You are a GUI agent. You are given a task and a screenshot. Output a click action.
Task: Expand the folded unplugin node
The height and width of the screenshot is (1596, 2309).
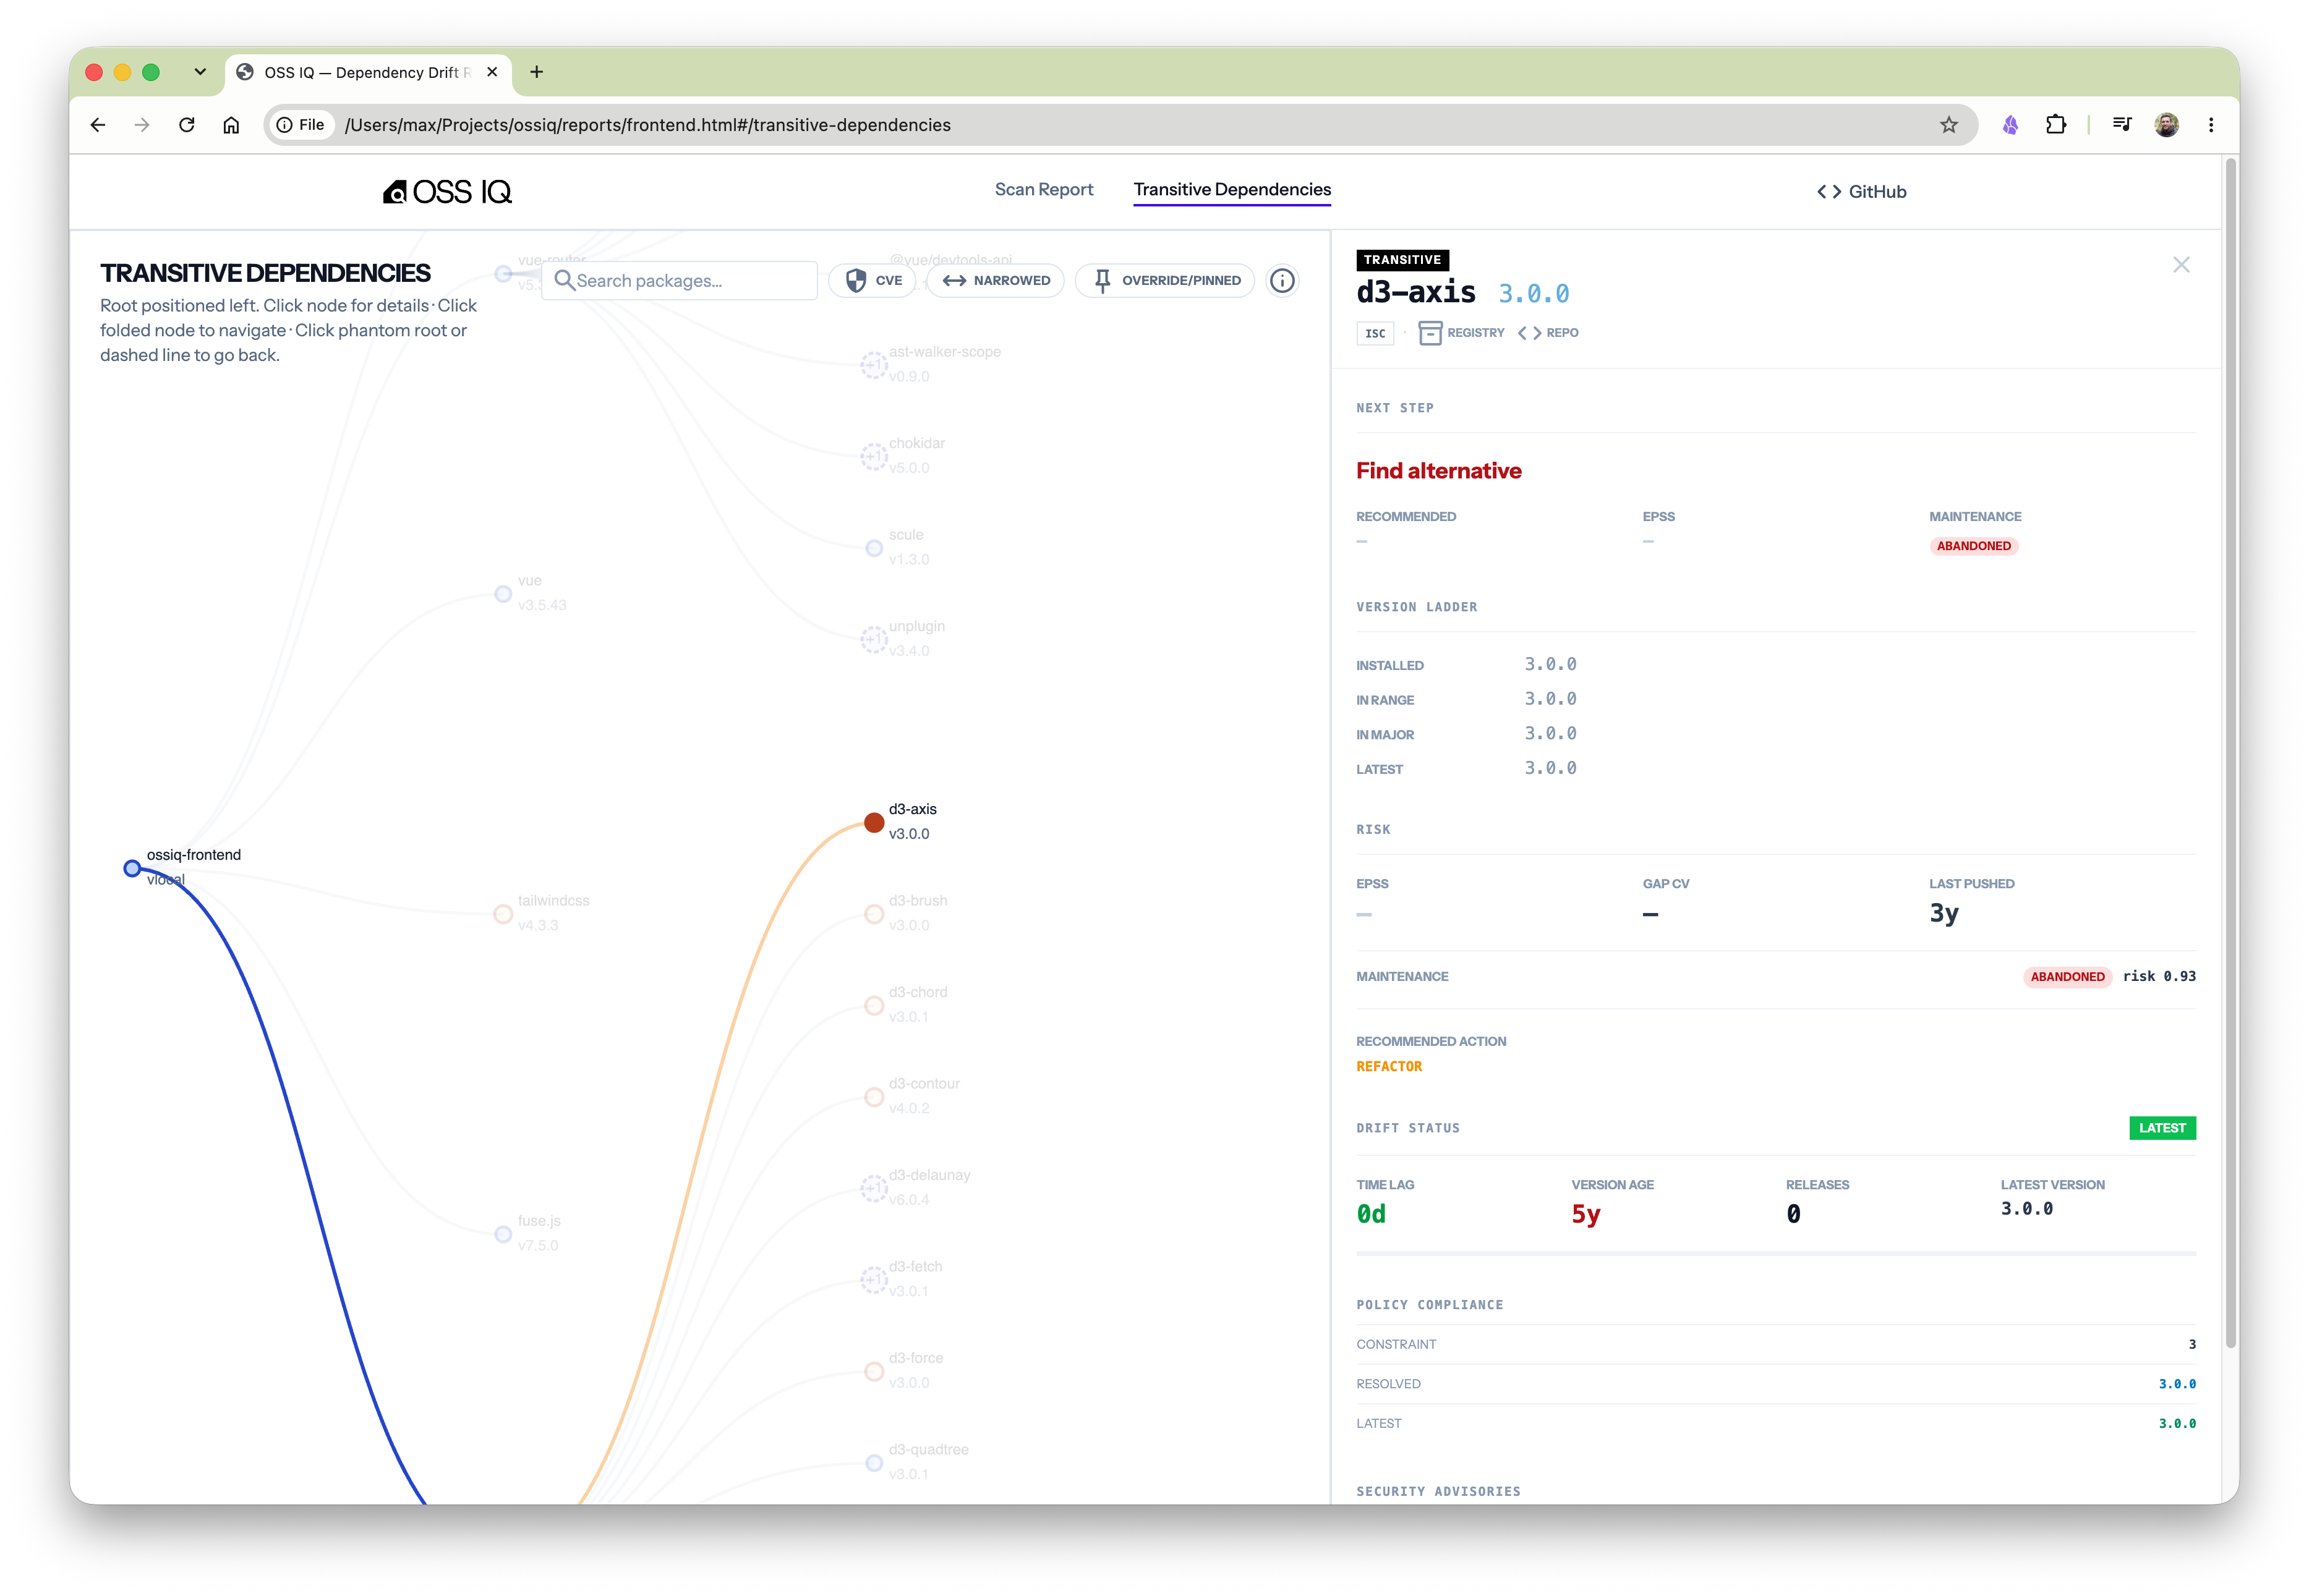pyautogui.click(x=873, y=639)
